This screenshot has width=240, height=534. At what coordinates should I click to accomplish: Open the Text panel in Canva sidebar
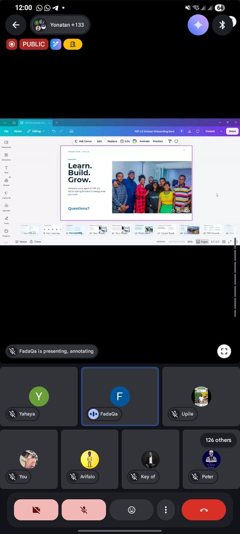click(x=6, y=170)
